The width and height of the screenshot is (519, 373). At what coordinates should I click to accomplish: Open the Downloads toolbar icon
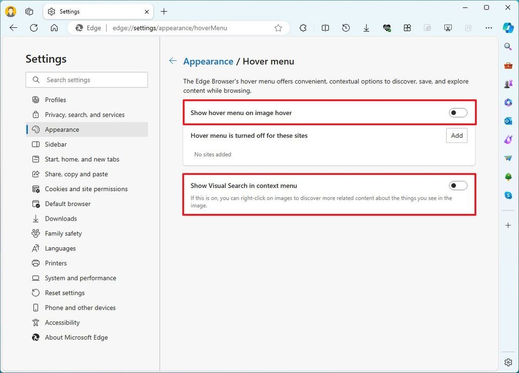pos(366,28)
